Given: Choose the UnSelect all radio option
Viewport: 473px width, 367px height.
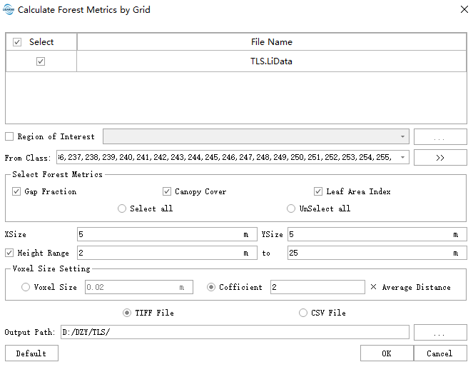Looking at the screenshot, I should tap(291, 208).
